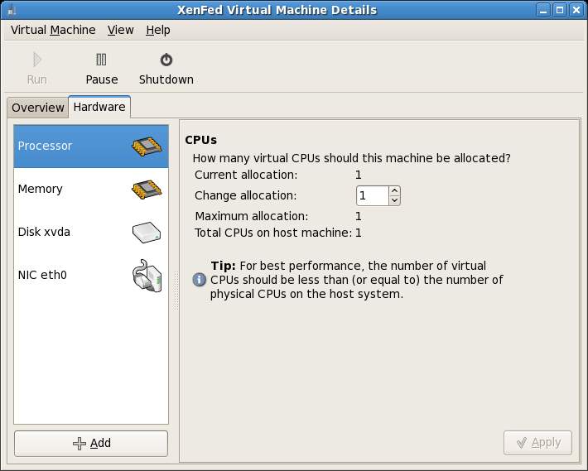Click the Run play icon
588x471 pixels.
[36, 60]
